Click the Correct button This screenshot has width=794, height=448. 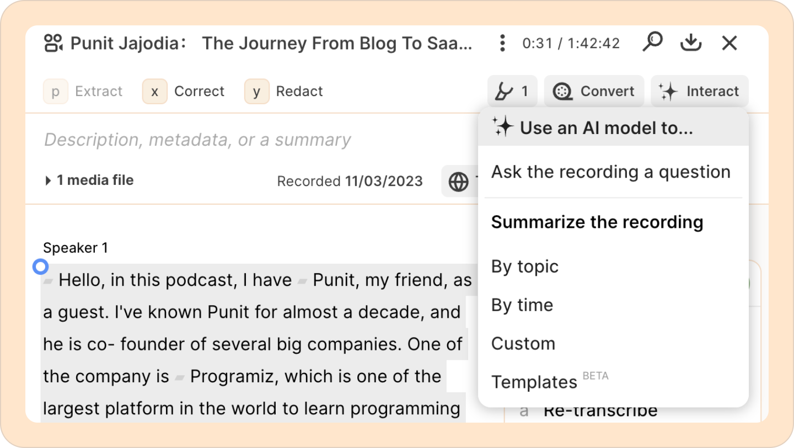point(184,91)
